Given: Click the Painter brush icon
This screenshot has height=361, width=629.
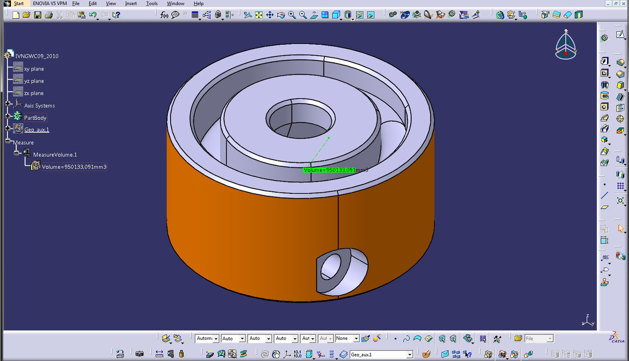Looking at the screenshot, I should pyautogui.click(x=365, y=338).
